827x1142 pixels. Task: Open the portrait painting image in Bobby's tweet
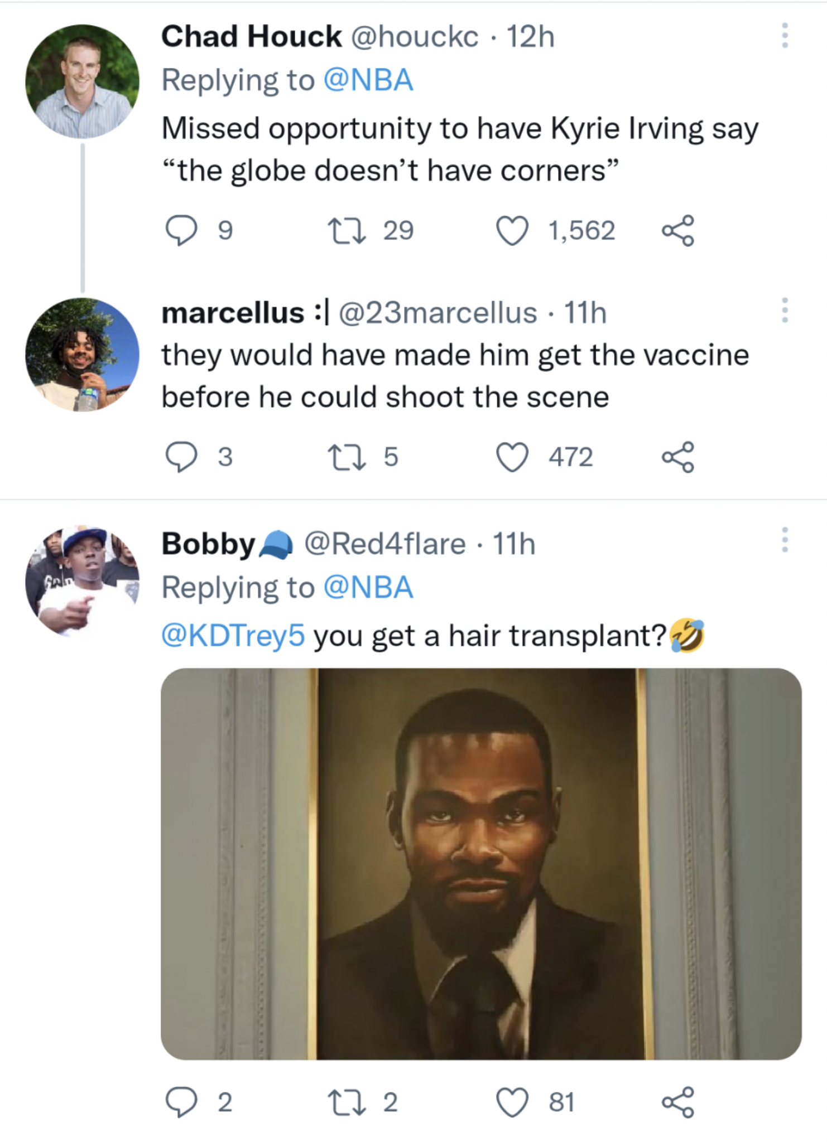[x=481, y=863]
